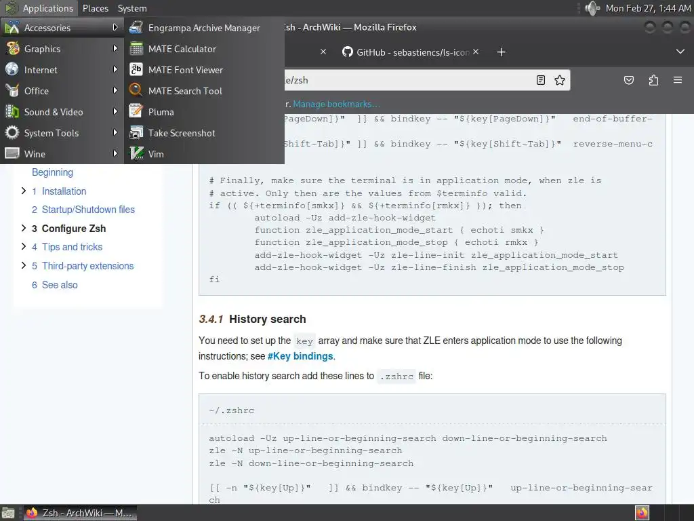Image resolution: width=694 pixels, height=521 pixels.
Task: Click the History search heading
Action: (x=267, y=319)
